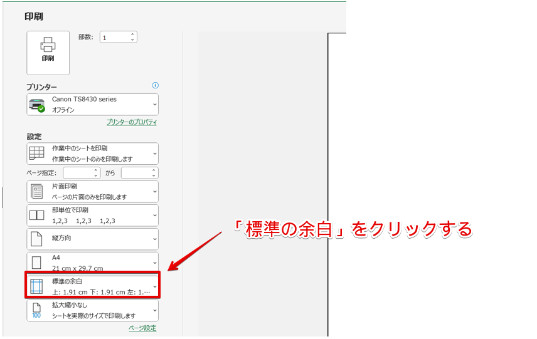Viewport: 537px width, 339px height.
Task: Click the 21 cm x 29.7 cm text
Action: (77, 268)
